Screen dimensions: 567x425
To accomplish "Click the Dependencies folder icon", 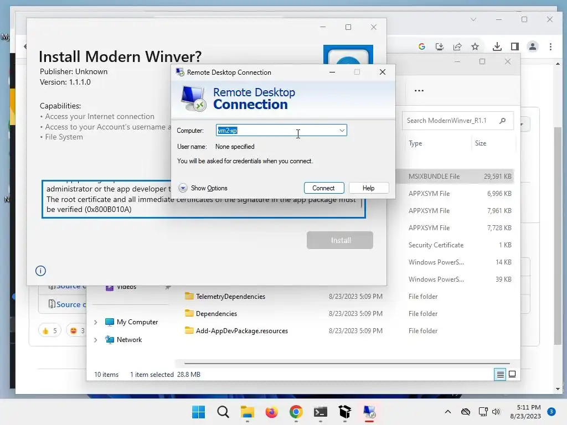I will [x=189, y=313].
